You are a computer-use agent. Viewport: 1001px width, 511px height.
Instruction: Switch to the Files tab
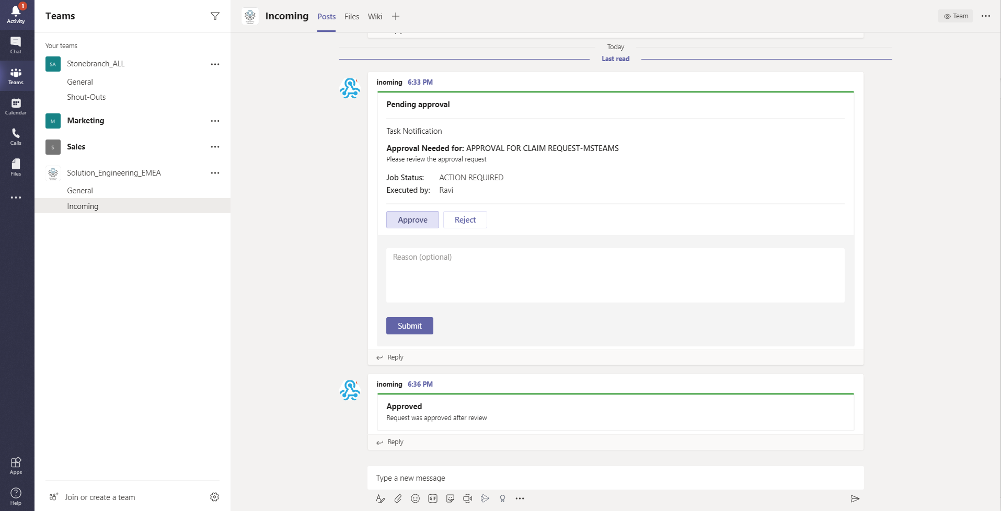pos(352,17)
